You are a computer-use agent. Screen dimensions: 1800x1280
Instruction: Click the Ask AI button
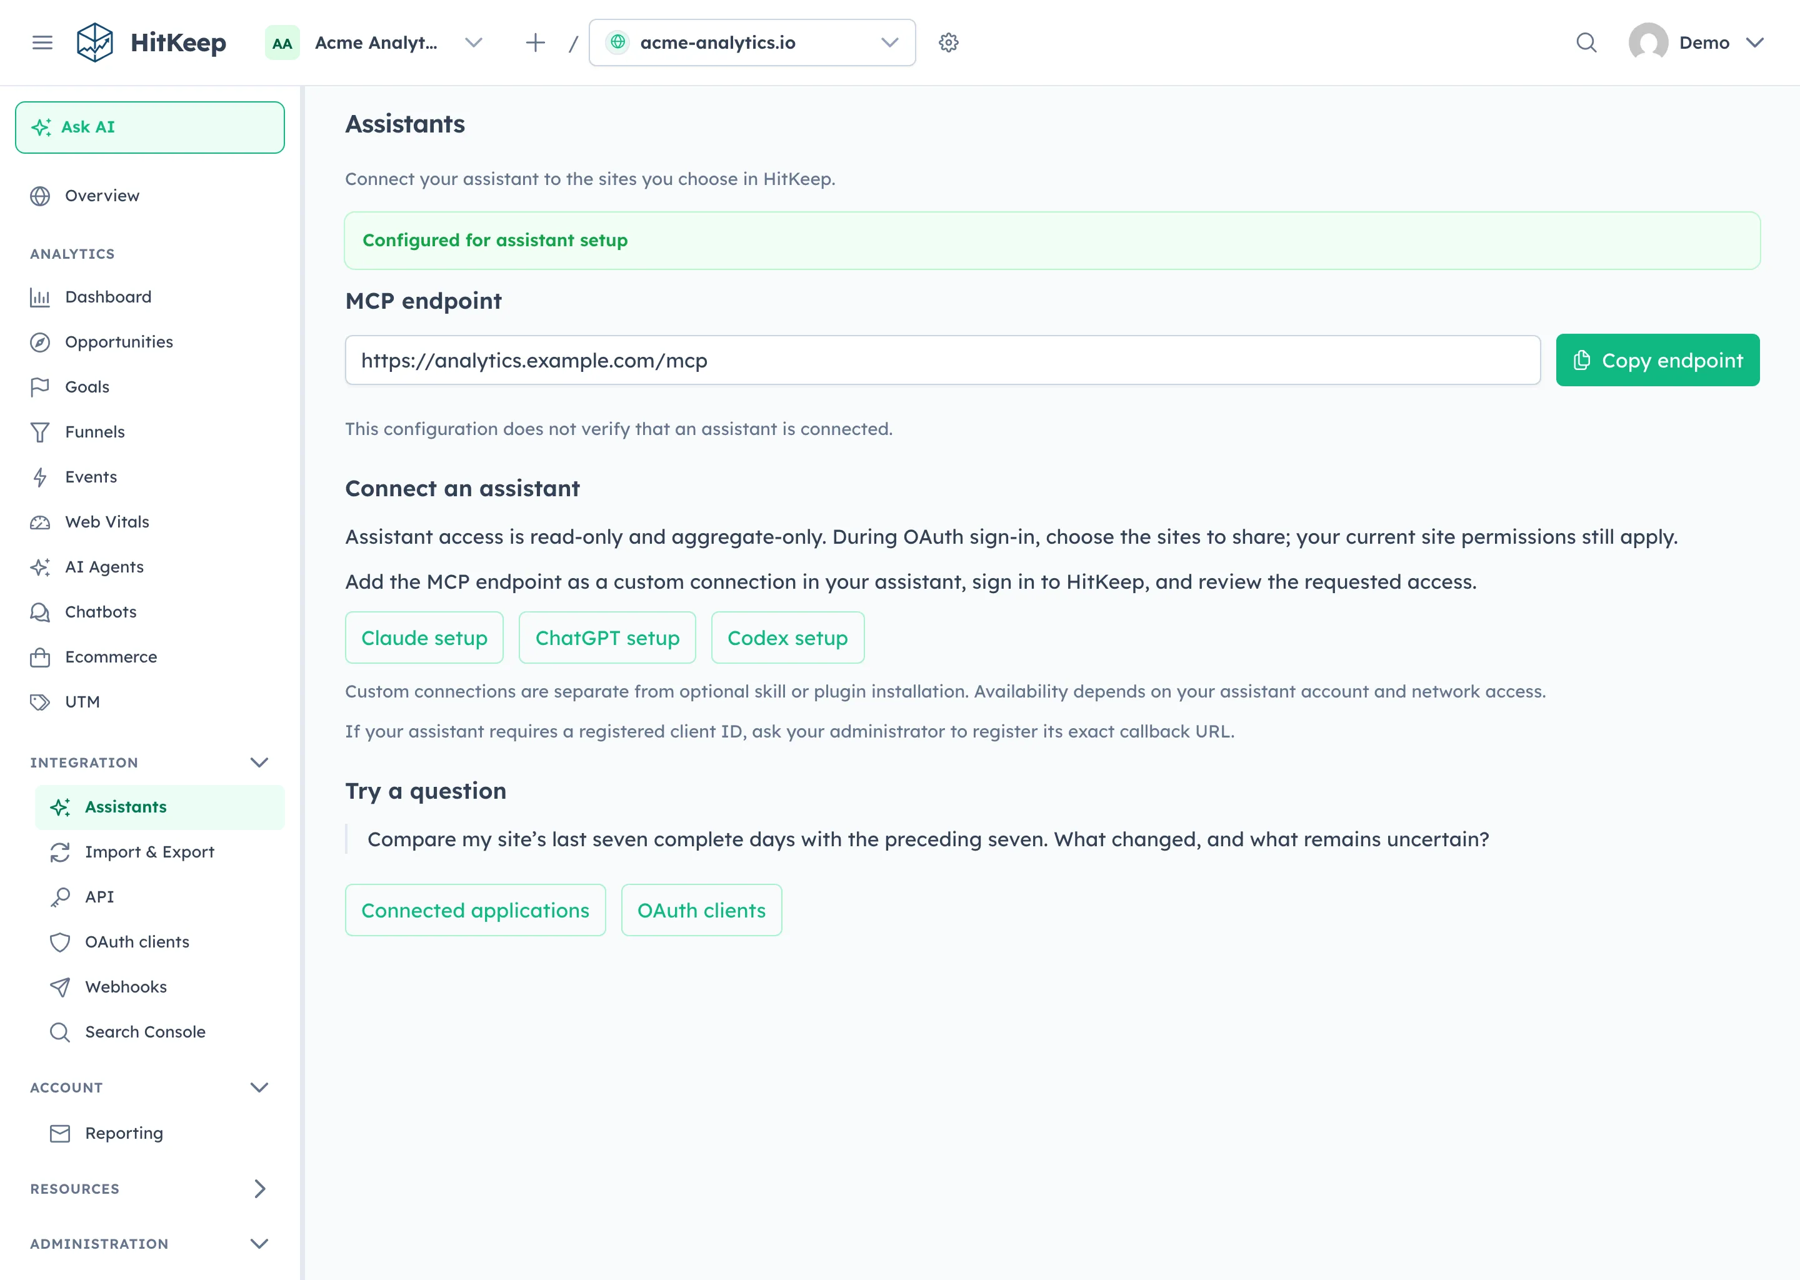coord(150,127)
